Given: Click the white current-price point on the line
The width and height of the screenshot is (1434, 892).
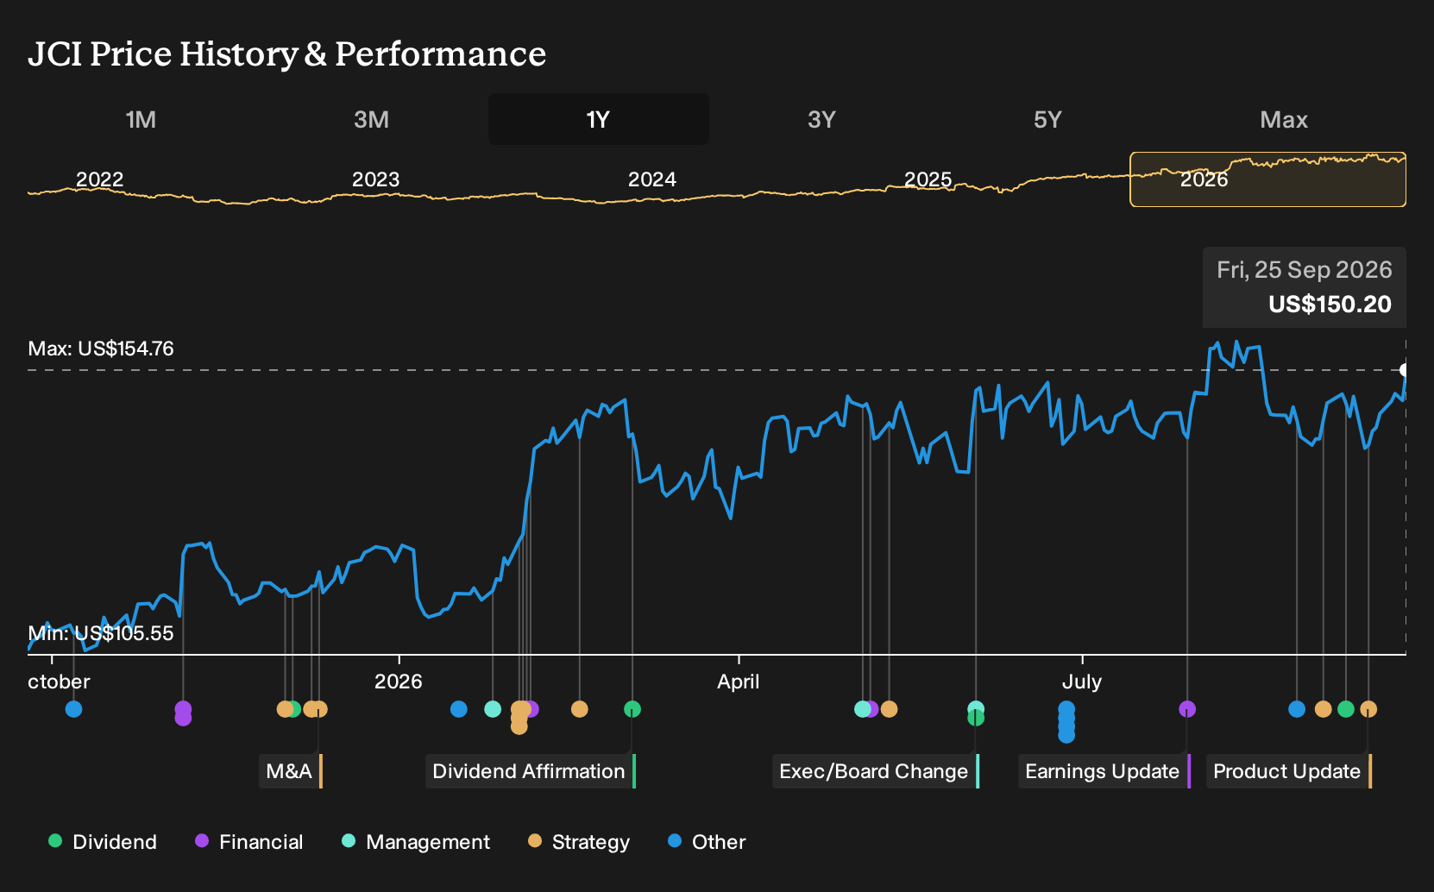Looking at the screenshot, I should click(x=1405, y=370).
